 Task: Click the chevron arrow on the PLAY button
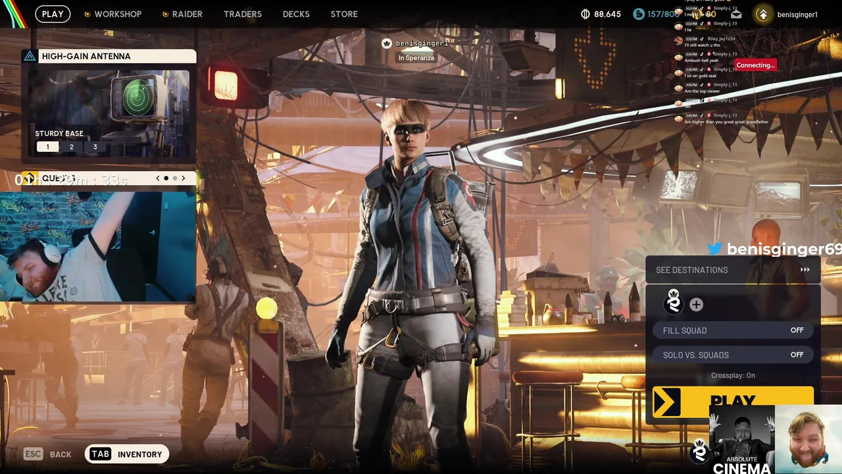pyautogui.click(x=666, y=403)
